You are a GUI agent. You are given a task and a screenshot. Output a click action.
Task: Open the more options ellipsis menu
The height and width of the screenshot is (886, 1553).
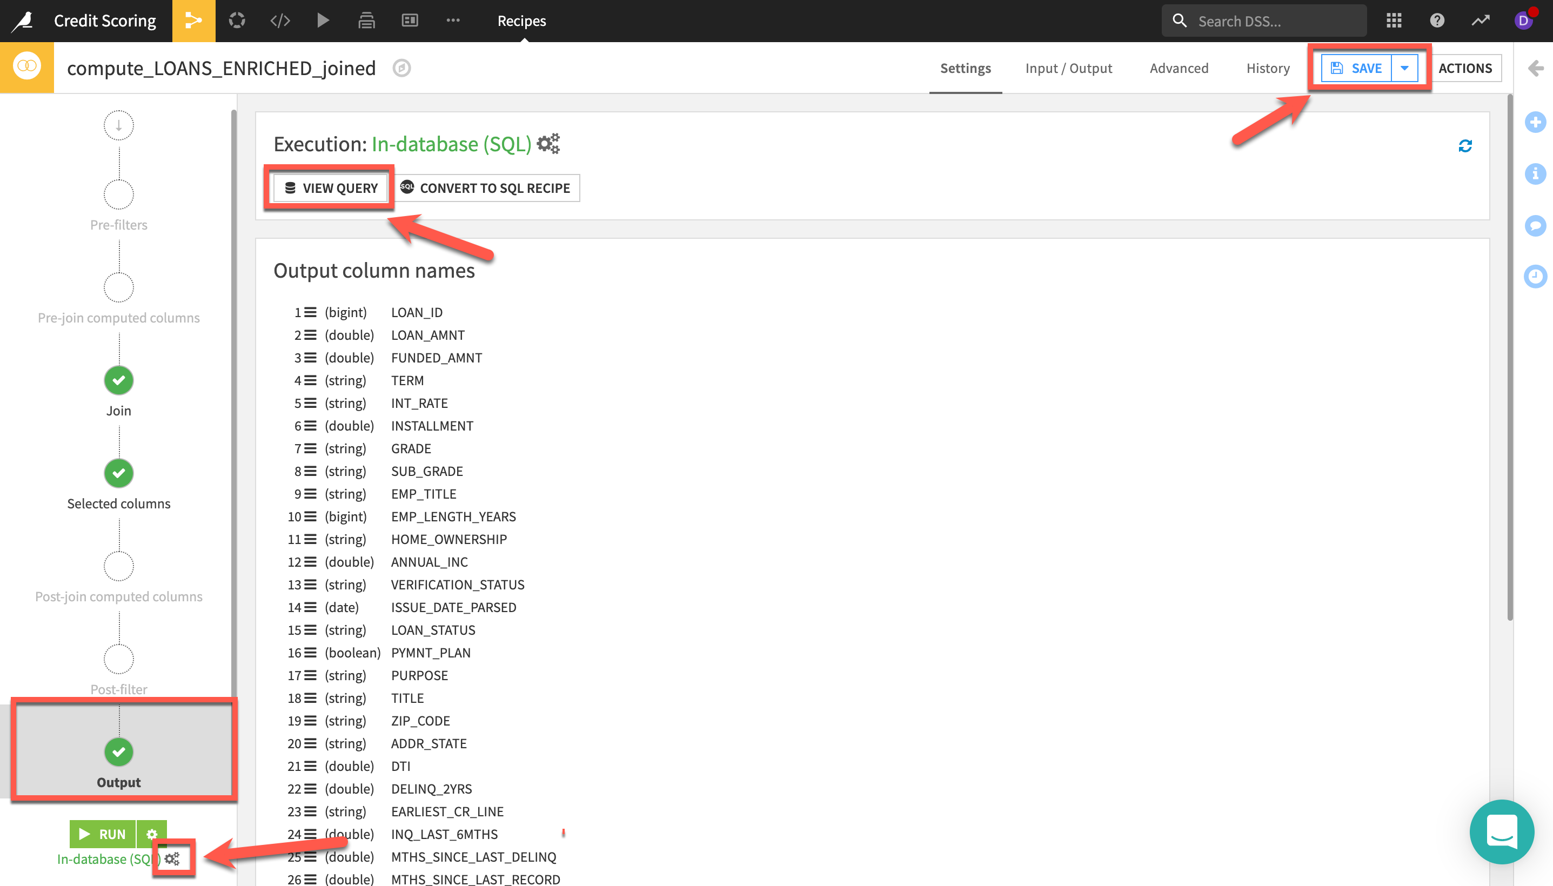453,21
